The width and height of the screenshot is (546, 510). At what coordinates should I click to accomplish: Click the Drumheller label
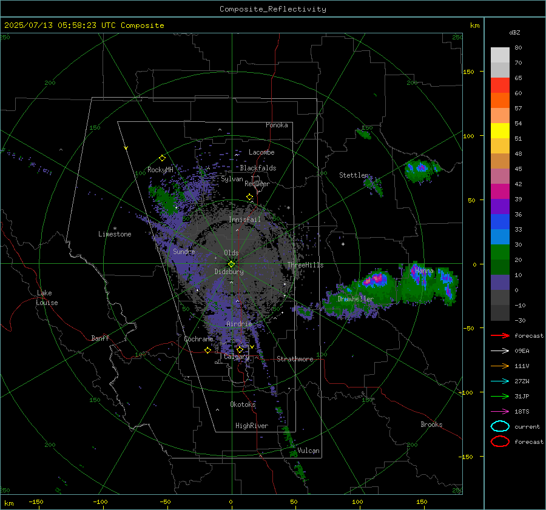(x=356, y=299)
